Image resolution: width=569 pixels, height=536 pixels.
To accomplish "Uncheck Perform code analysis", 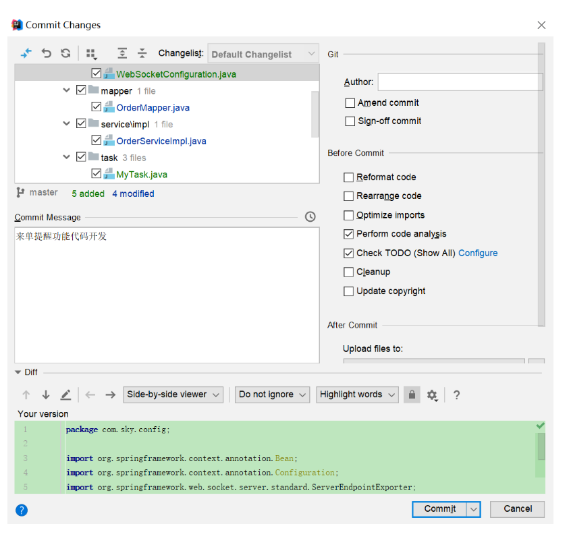I will (348, 234).
